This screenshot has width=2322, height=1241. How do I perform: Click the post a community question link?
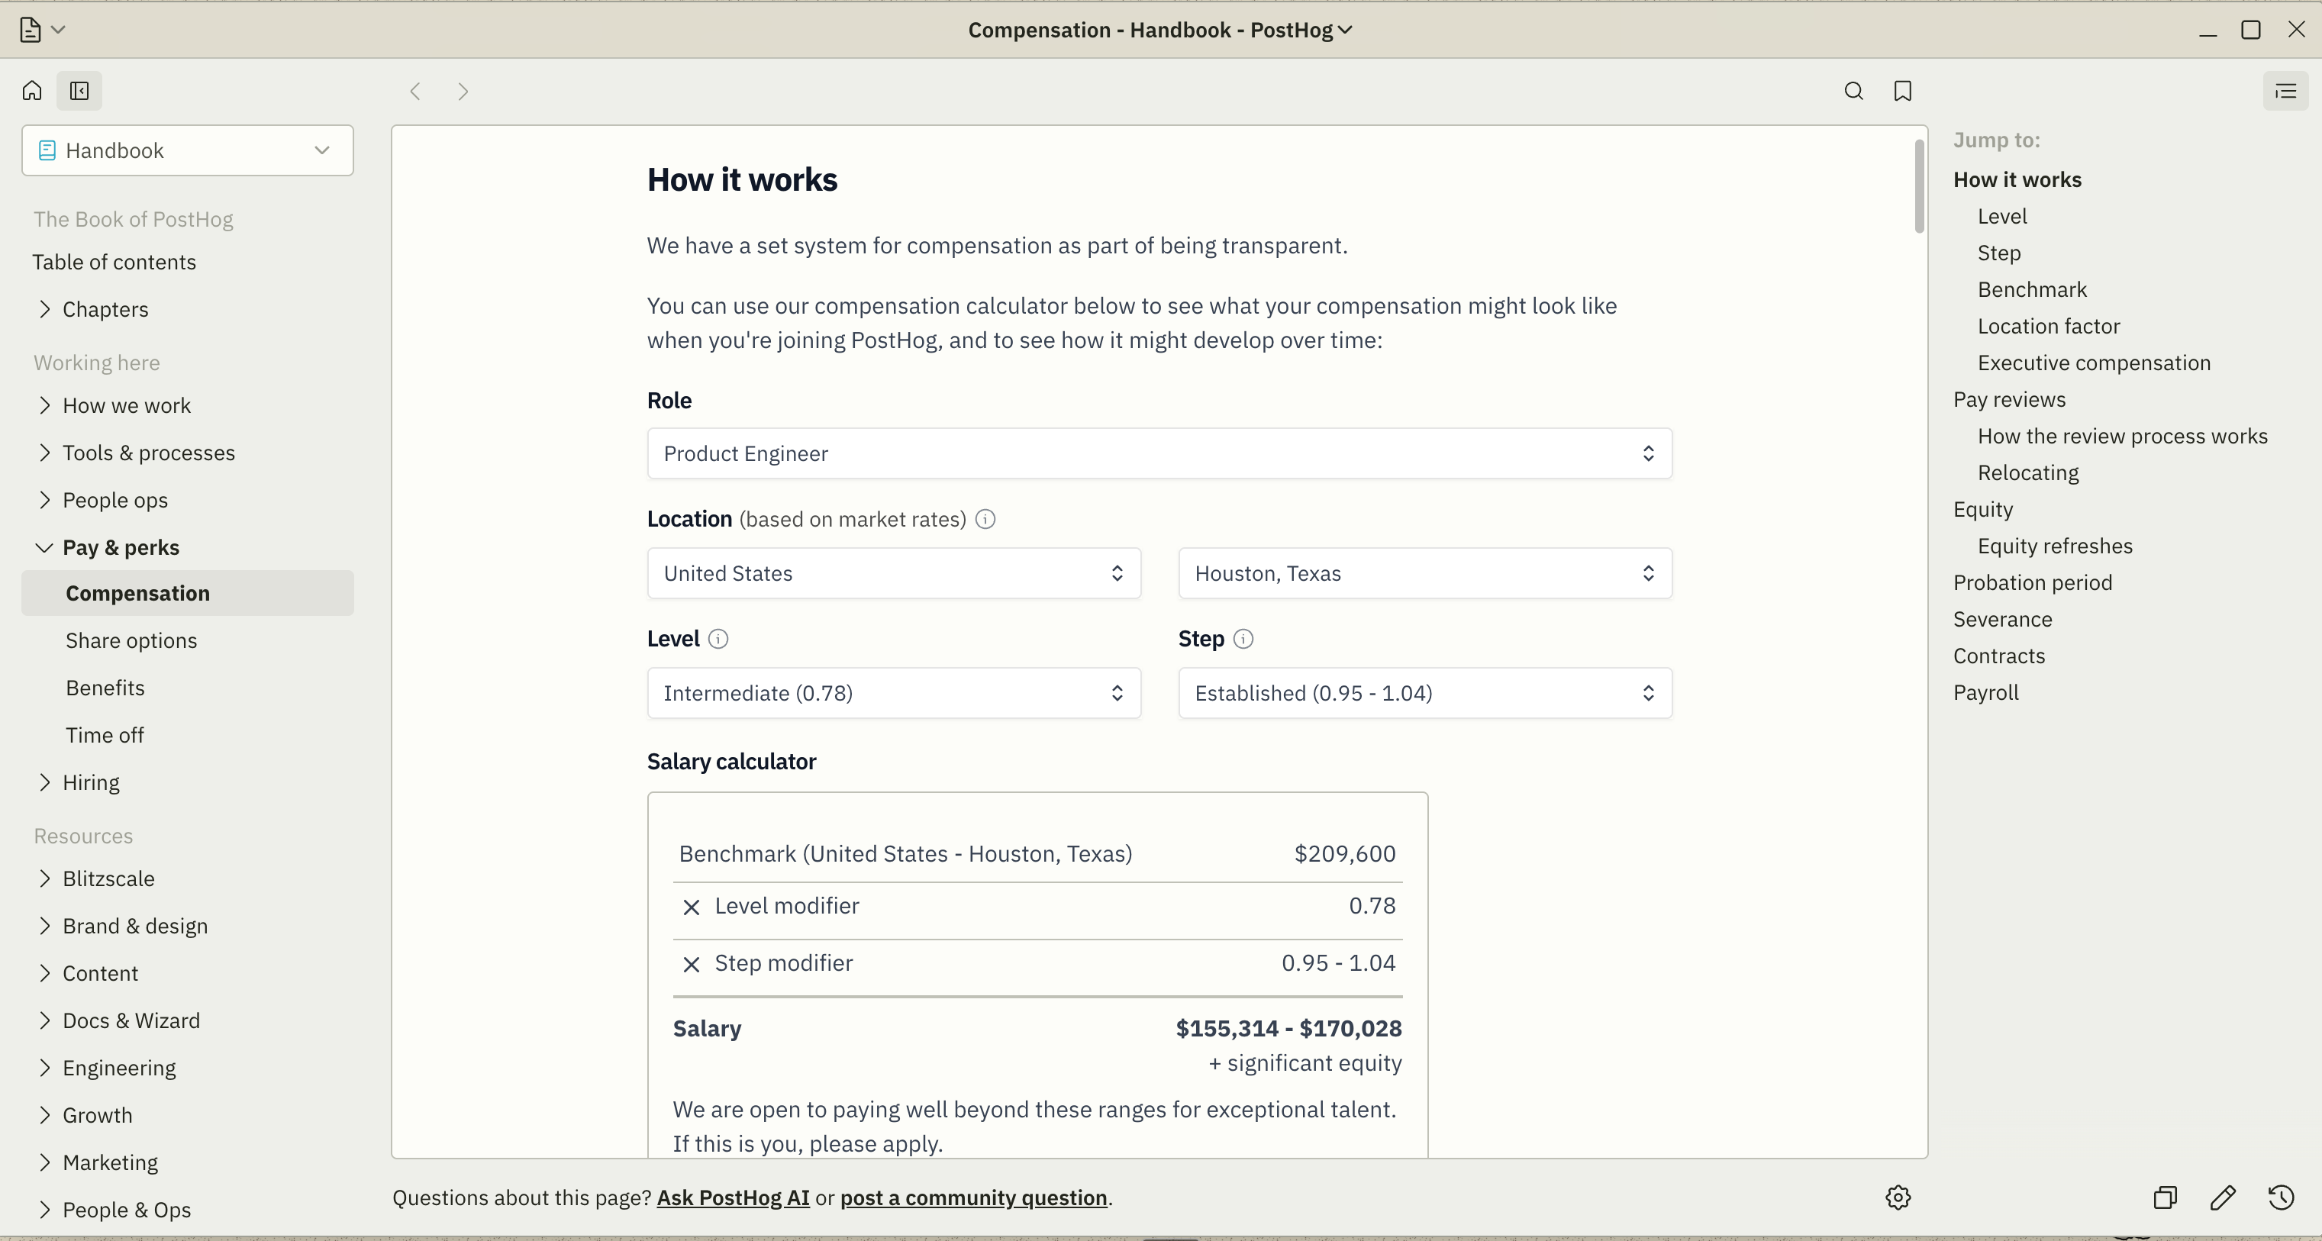click(973, 1197)
